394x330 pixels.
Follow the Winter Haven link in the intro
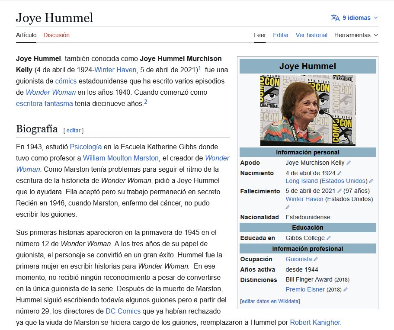point(115,70)
